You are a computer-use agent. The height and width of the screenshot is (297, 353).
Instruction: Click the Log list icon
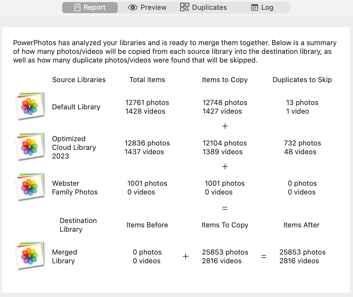click(255, 8)
